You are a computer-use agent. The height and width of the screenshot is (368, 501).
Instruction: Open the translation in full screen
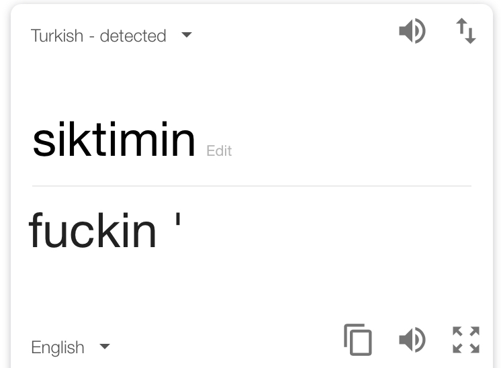point(466,340)
